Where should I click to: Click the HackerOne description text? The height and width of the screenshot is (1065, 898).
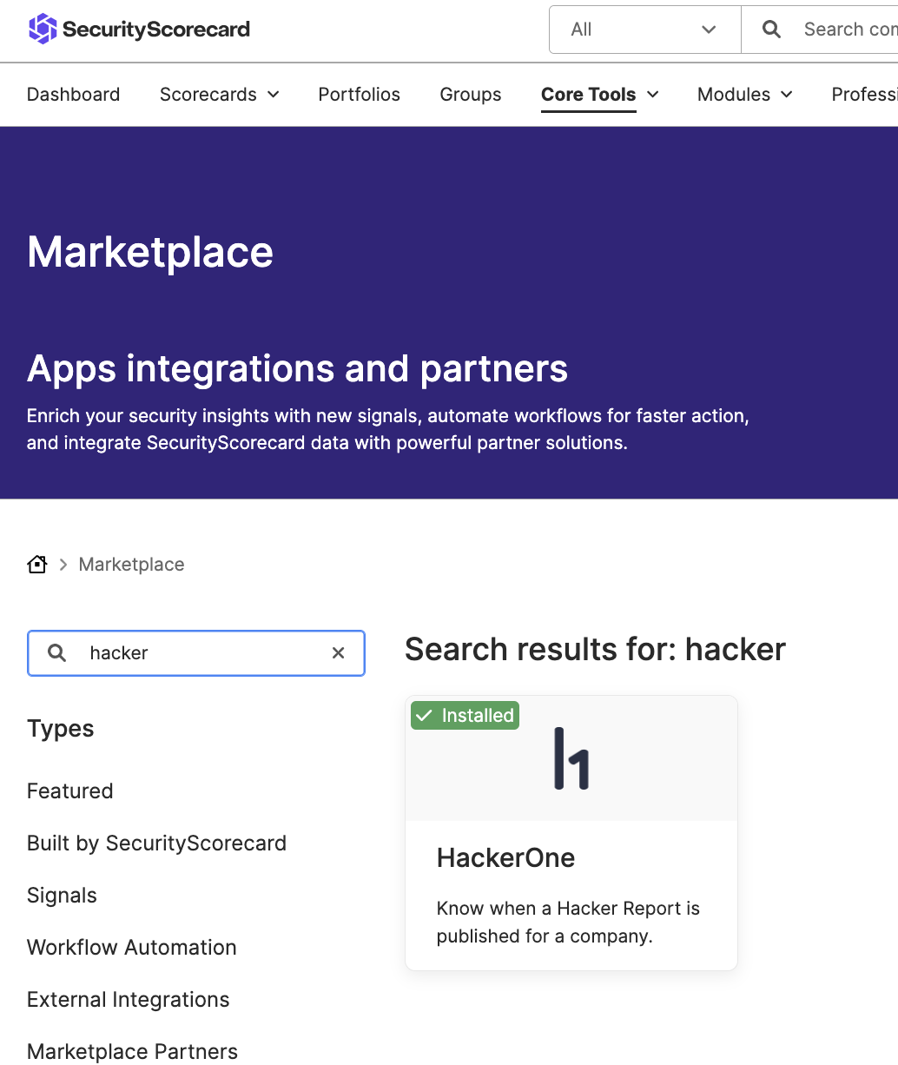click(568, 923)
